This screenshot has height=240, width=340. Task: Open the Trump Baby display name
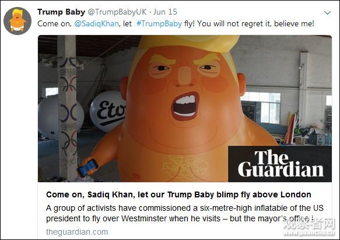61,12
